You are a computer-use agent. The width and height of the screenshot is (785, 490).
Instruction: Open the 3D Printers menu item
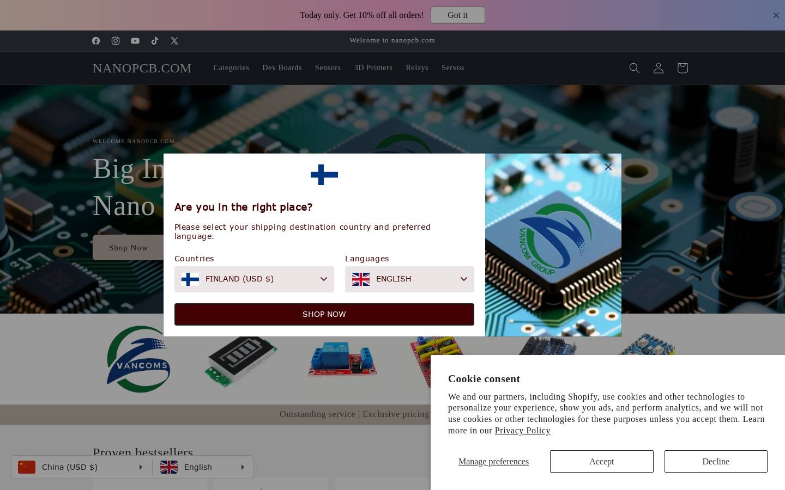pos(373,68)
